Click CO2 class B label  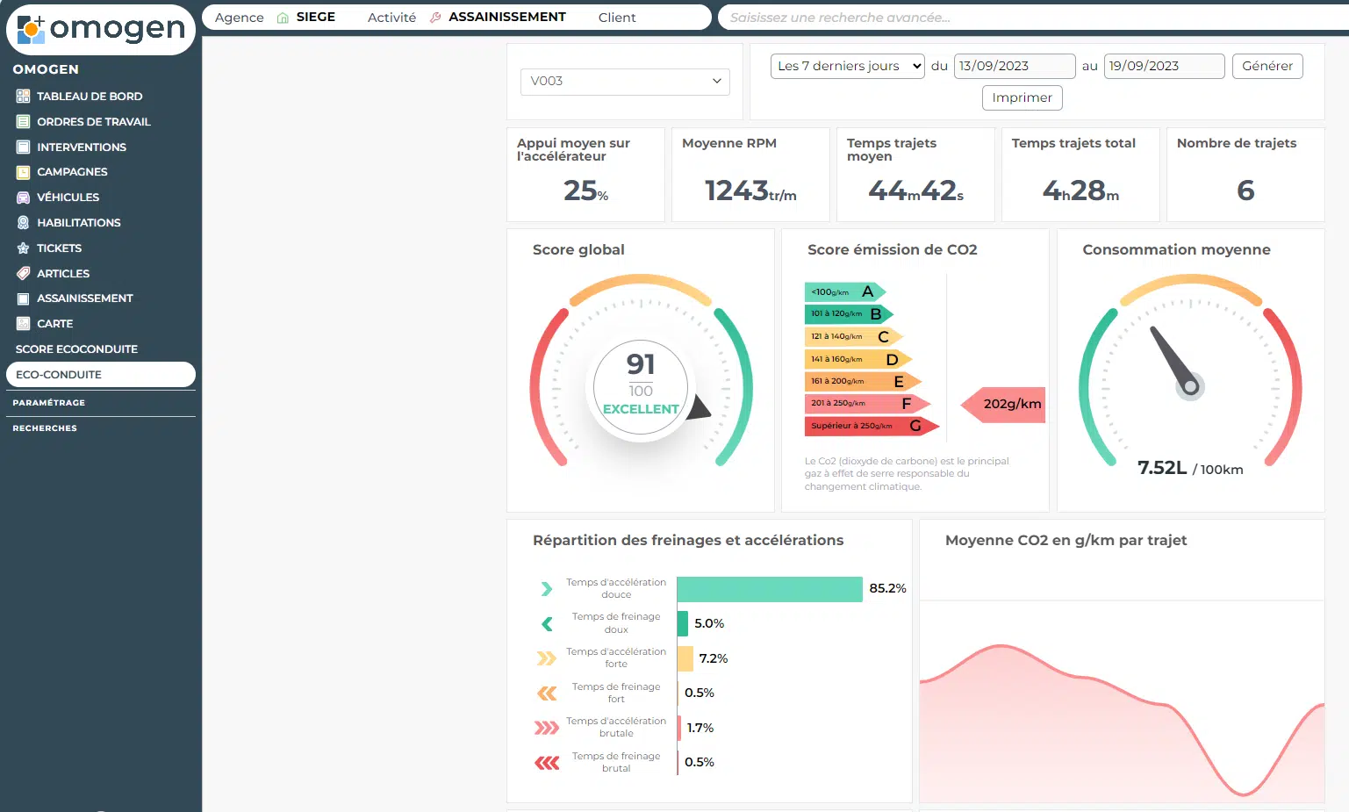pos(849,314)
